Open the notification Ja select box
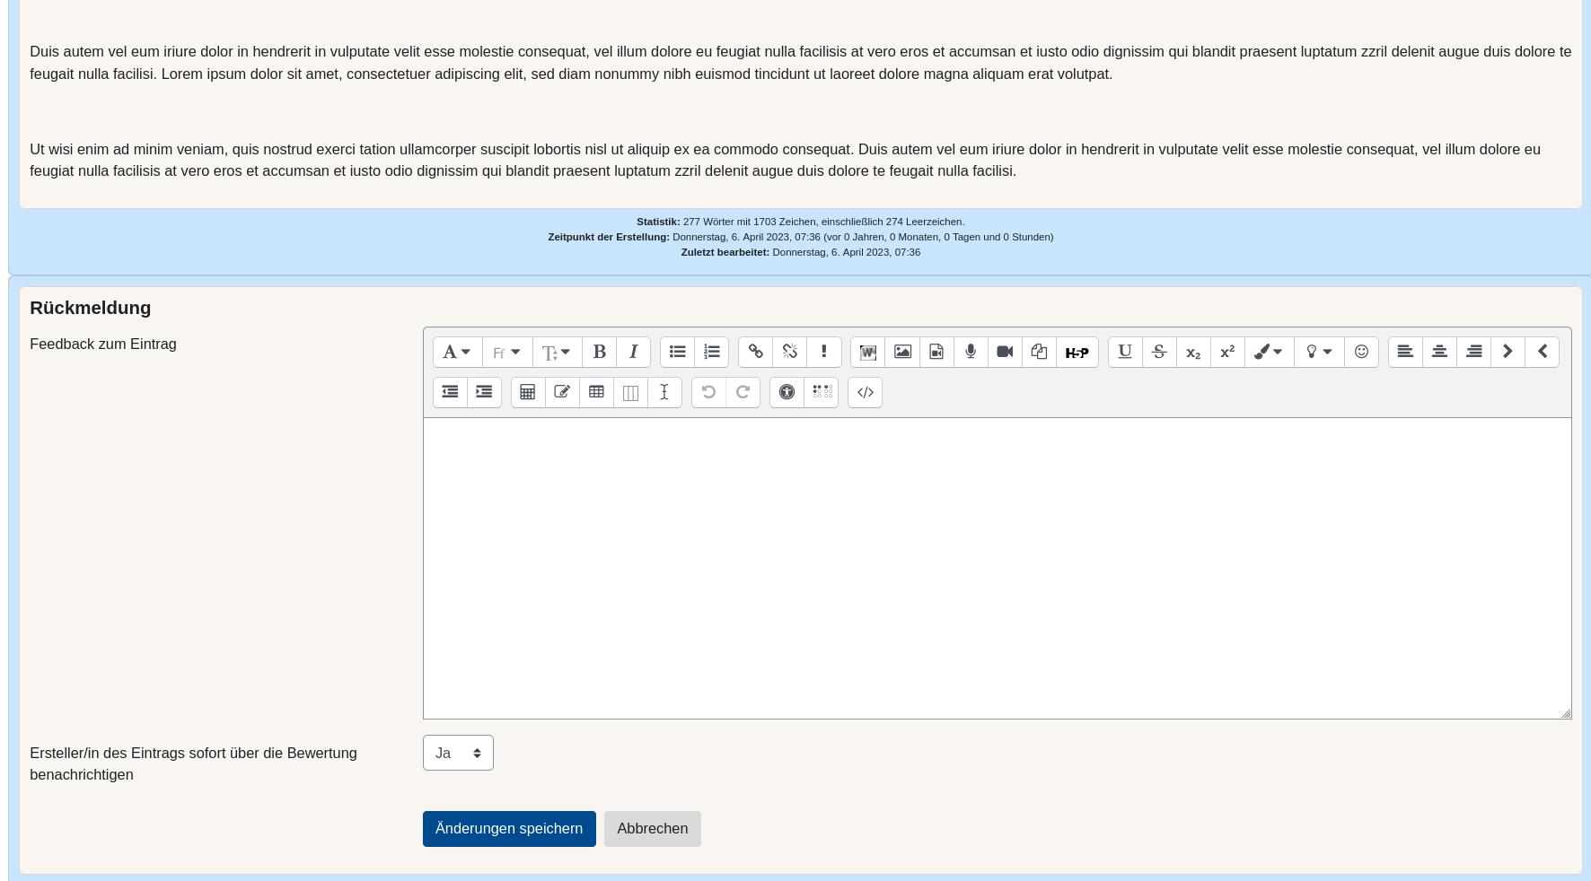 click(458, 753)
